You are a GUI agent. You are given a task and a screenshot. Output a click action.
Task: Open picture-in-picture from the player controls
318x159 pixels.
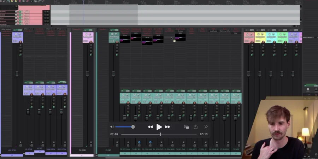tap(187, 127)
